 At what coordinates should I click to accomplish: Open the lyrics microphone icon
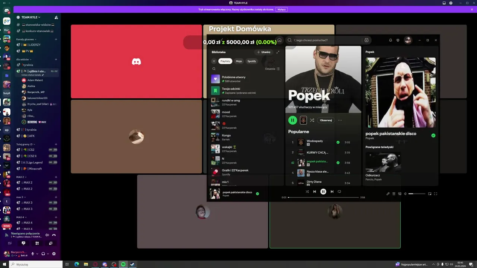(388, 194)
